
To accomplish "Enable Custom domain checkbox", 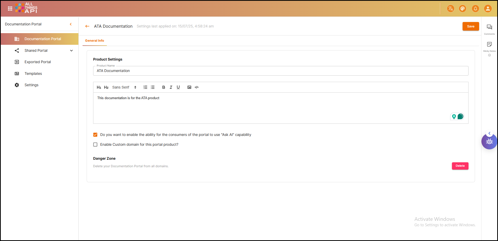I will (x=95, y=144).
